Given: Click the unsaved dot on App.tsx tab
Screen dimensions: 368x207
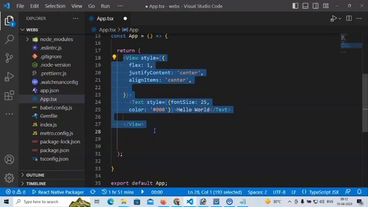Looking at the screenshot, I should [125, 18].
